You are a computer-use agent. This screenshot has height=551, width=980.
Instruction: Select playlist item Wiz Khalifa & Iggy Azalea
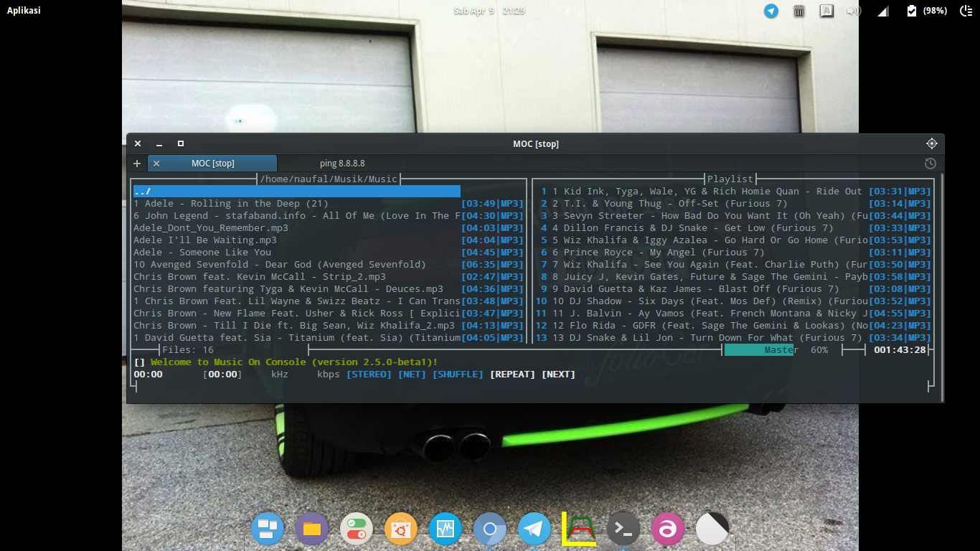click(732, 240)
